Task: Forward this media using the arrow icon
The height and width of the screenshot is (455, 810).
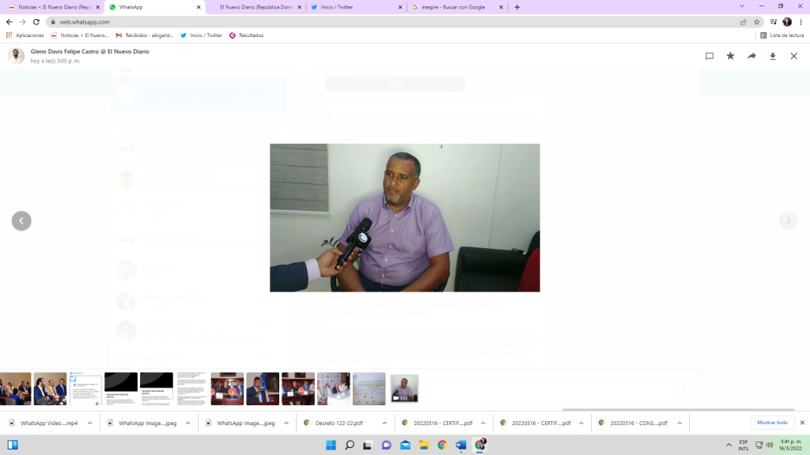Action: 751,56
